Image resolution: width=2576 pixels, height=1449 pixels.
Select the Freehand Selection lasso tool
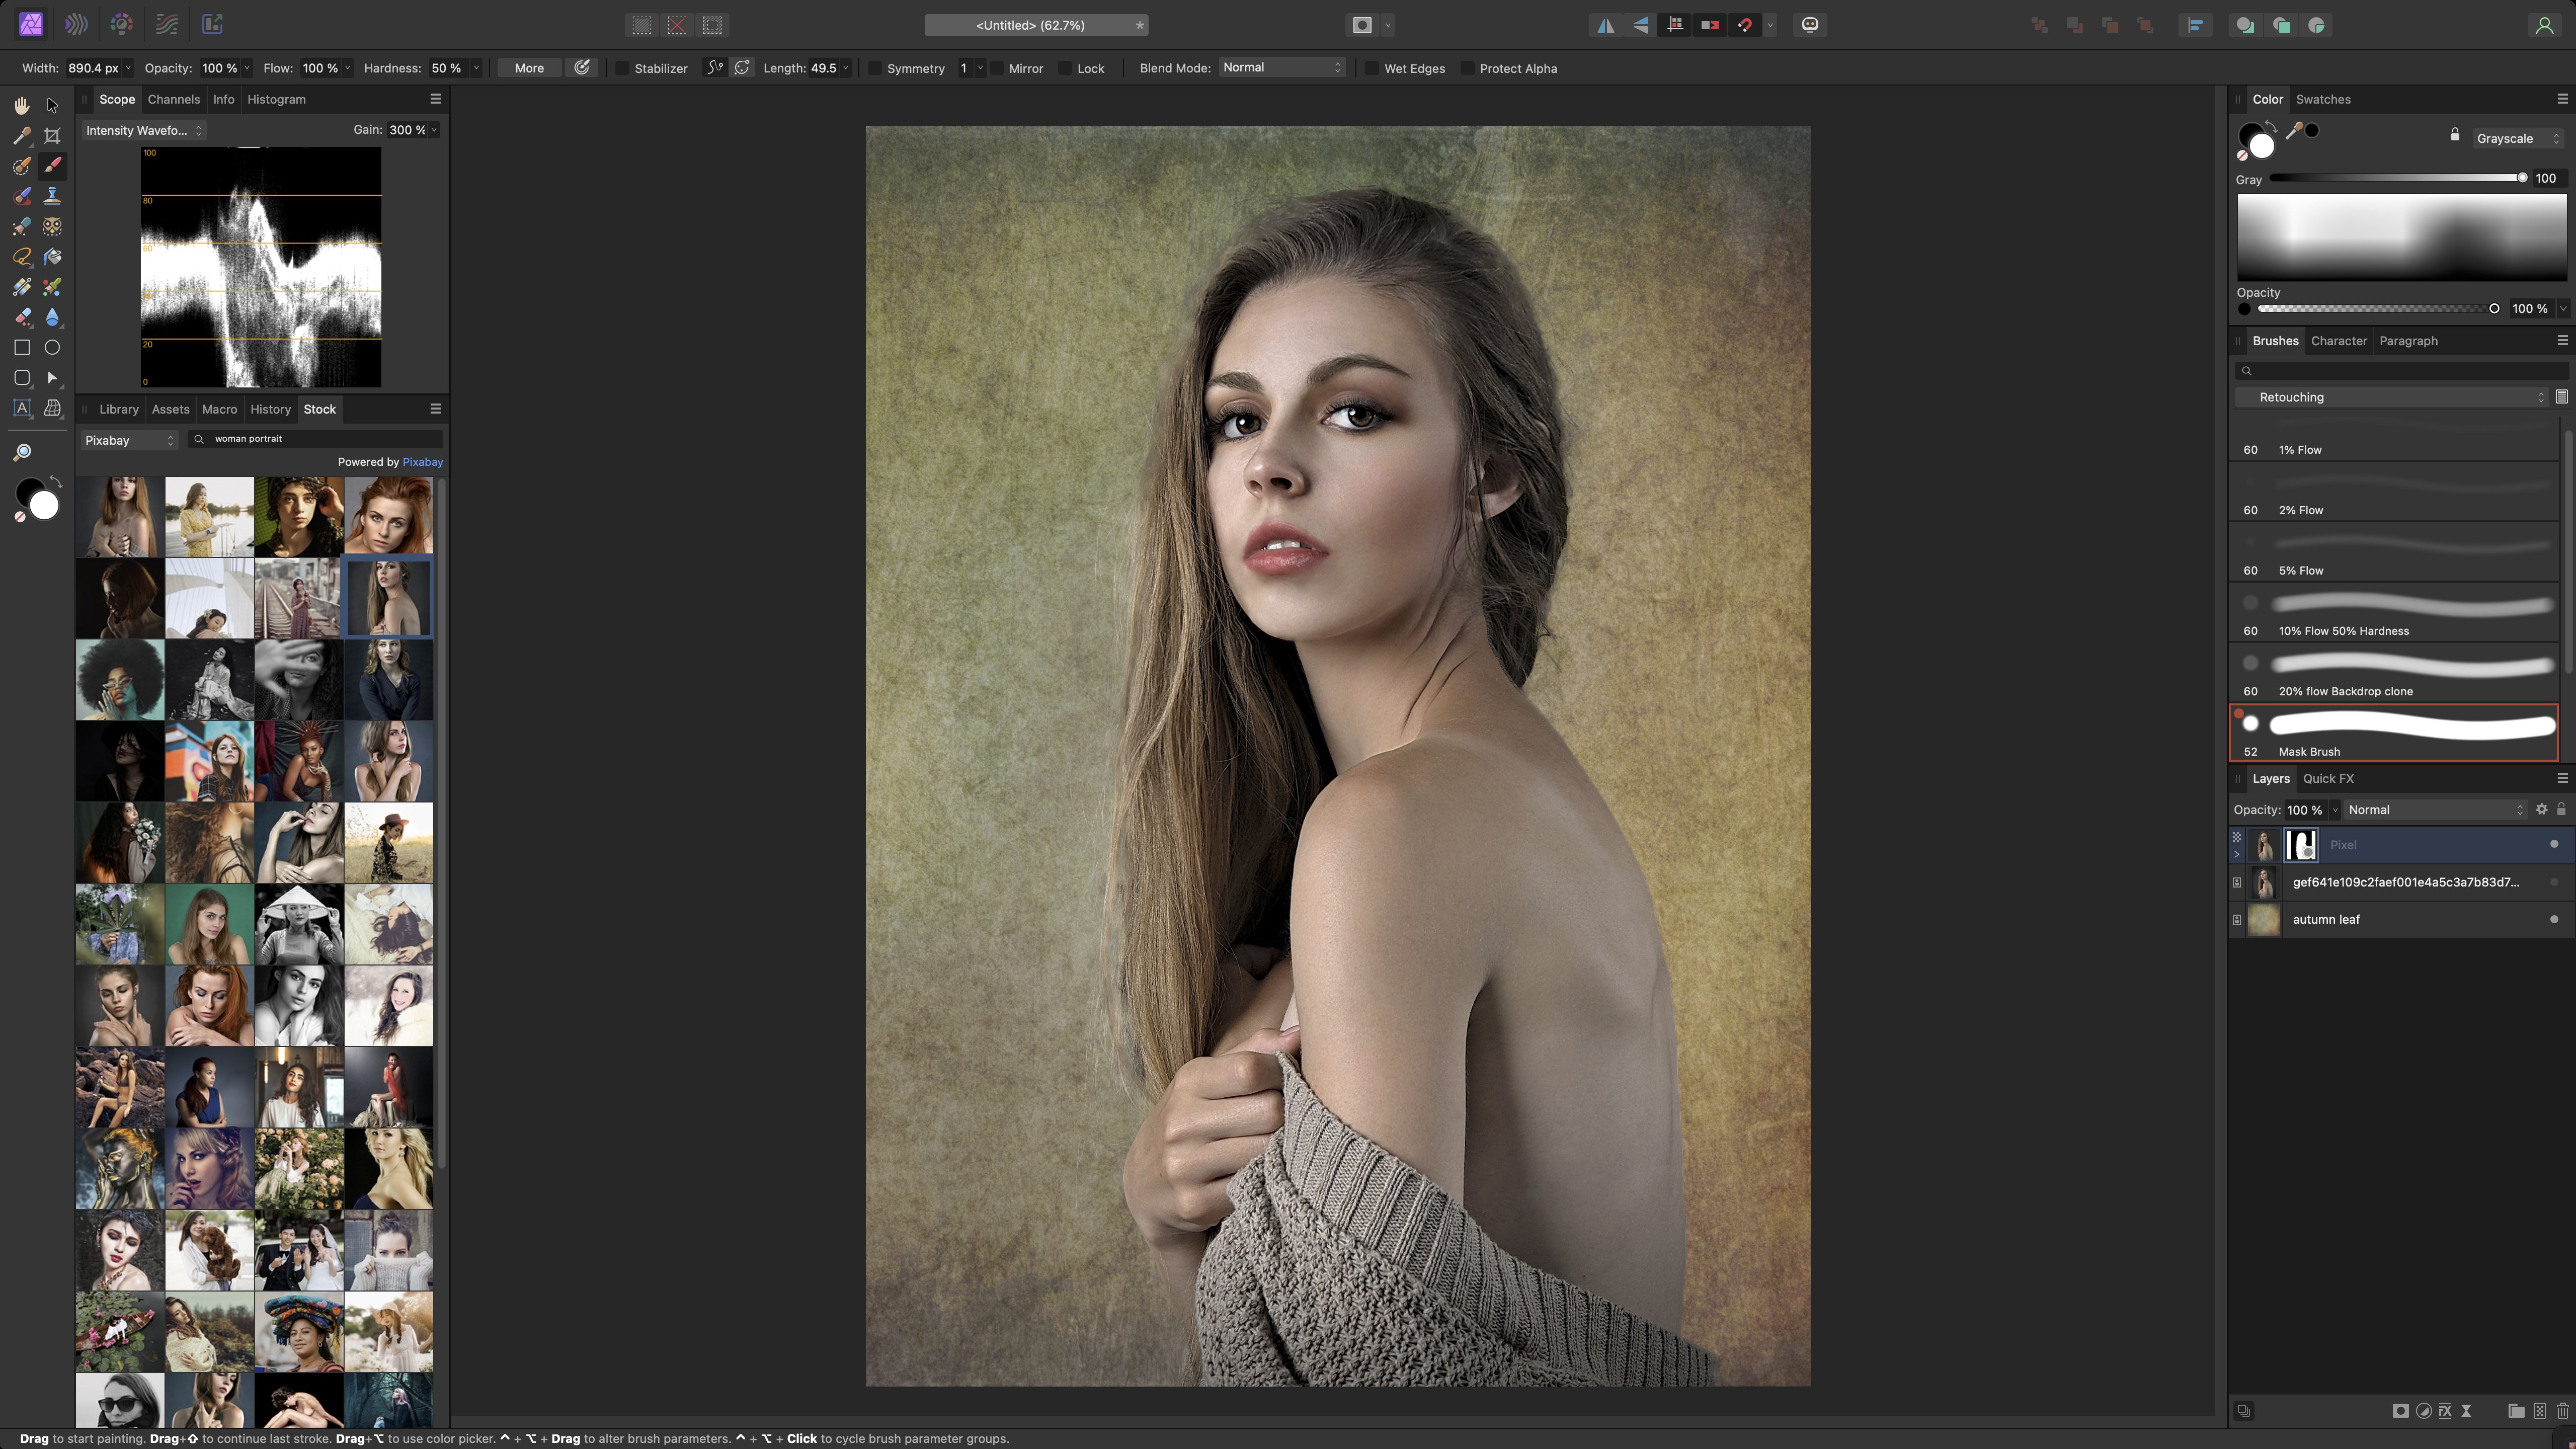pyautogui.click(x=21, y=257)
